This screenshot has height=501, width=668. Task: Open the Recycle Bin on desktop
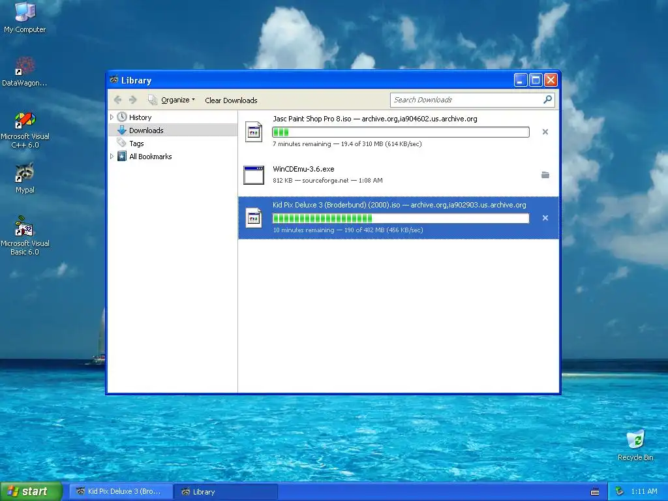[635, 445]
